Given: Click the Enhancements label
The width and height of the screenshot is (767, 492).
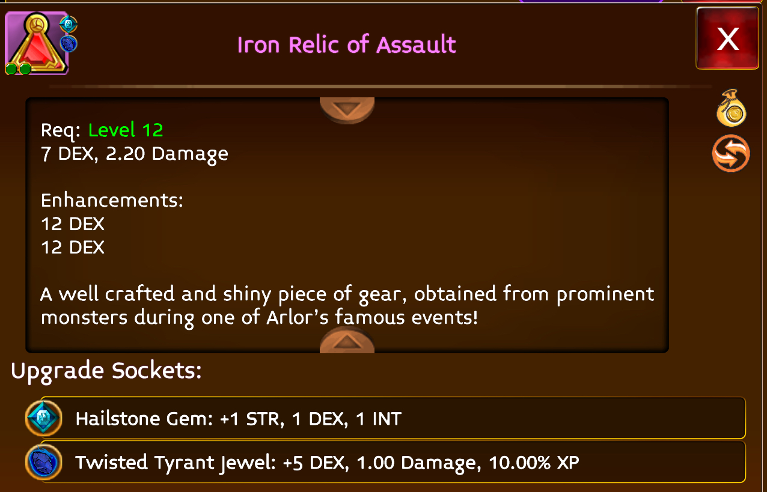Looking at the screenshot, I should 112,200.
